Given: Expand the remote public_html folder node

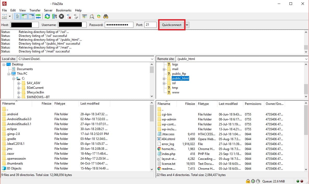Looking at the screenshot, I should pos(164,79).
